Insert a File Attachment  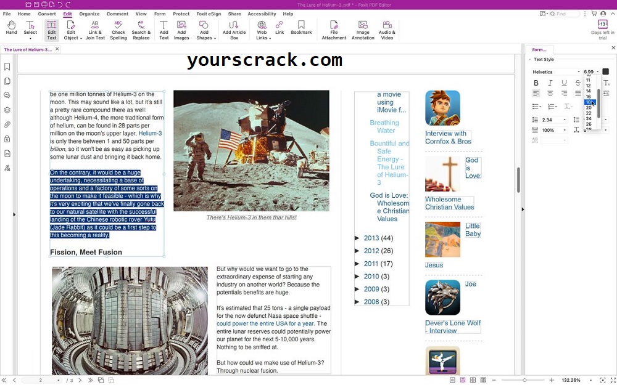point(334,30)
